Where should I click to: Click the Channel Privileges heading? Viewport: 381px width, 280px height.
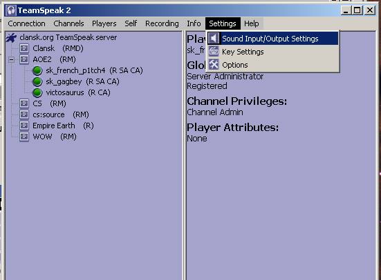point(236,101)
